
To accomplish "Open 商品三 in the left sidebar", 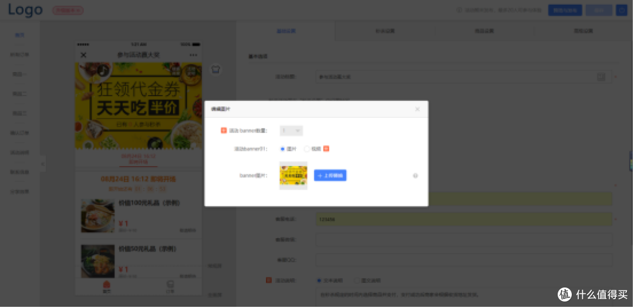I will (x=20, y=113).
